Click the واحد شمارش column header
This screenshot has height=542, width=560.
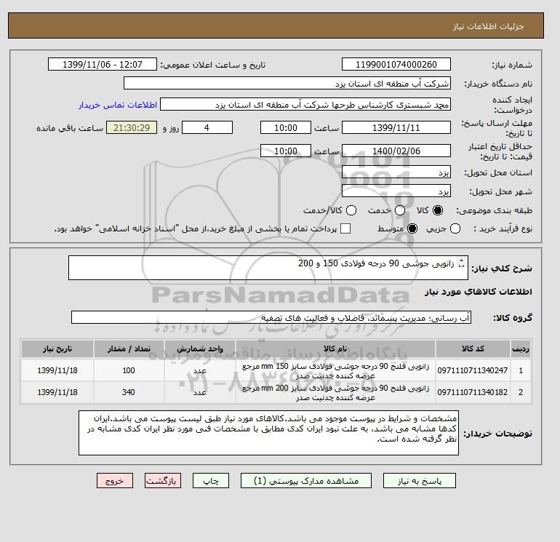click(200, 348)
